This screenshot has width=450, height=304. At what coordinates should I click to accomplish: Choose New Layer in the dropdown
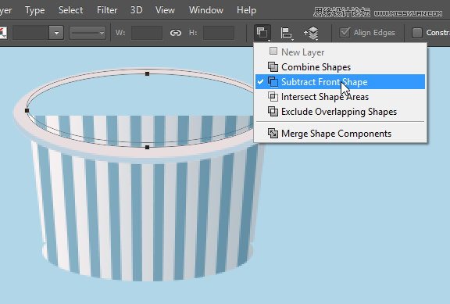pyautogui.click(x=340, y=52)
